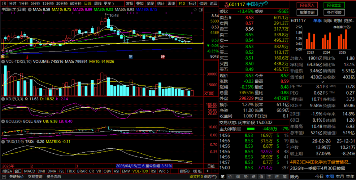The image size is (356, 180).
Task: Click the 财 earnings marker on chart
Action: click(x=131, y=57)
